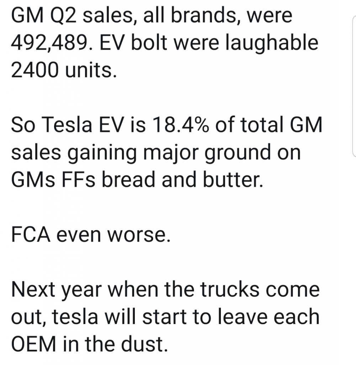Image resolution: width=356 pixels, height=365 pixels.
Task: Click the words "leave each"
Action: (269, 317)
